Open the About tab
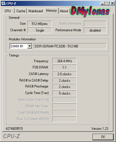 (x=64, y=11)
